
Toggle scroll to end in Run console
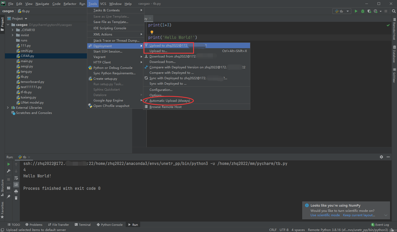click(x=16, y=184)
